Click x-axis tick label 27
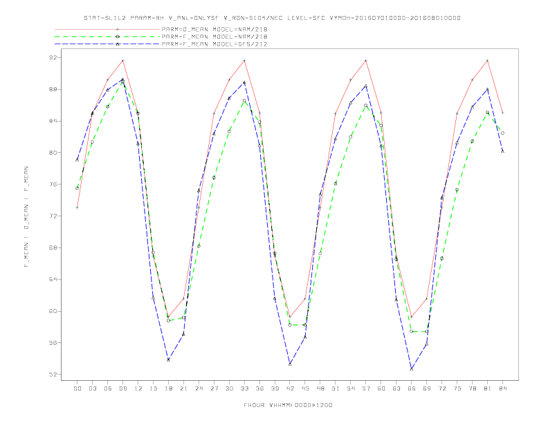 click(214, 388)
